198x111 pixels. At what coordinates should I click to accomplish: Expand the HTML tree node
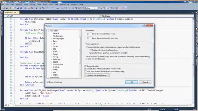click(51, 51)
